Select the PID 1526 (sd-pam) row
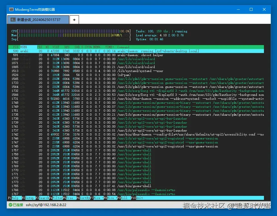Viewport: 277px width, 216px height. click(136, 75)
